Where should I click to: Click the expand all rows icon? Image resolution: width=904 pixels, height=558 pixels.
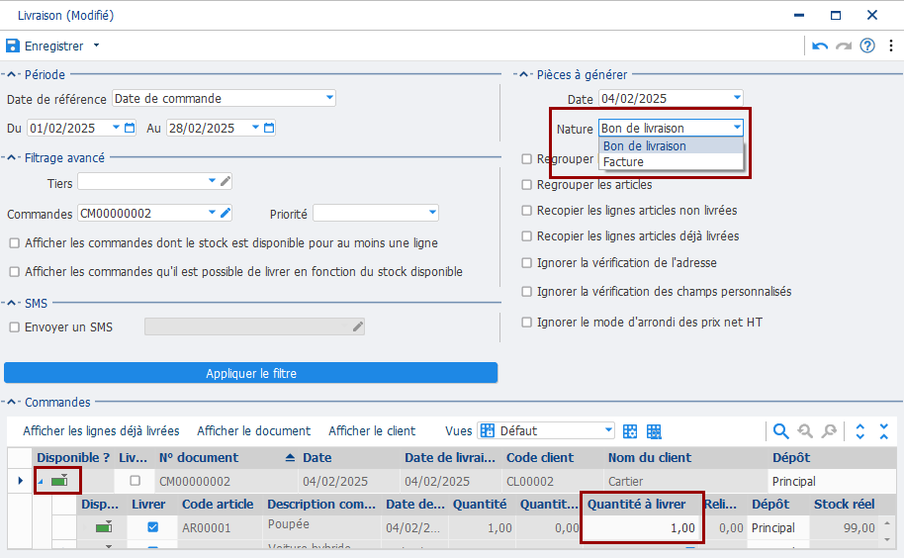click(859, 431)
